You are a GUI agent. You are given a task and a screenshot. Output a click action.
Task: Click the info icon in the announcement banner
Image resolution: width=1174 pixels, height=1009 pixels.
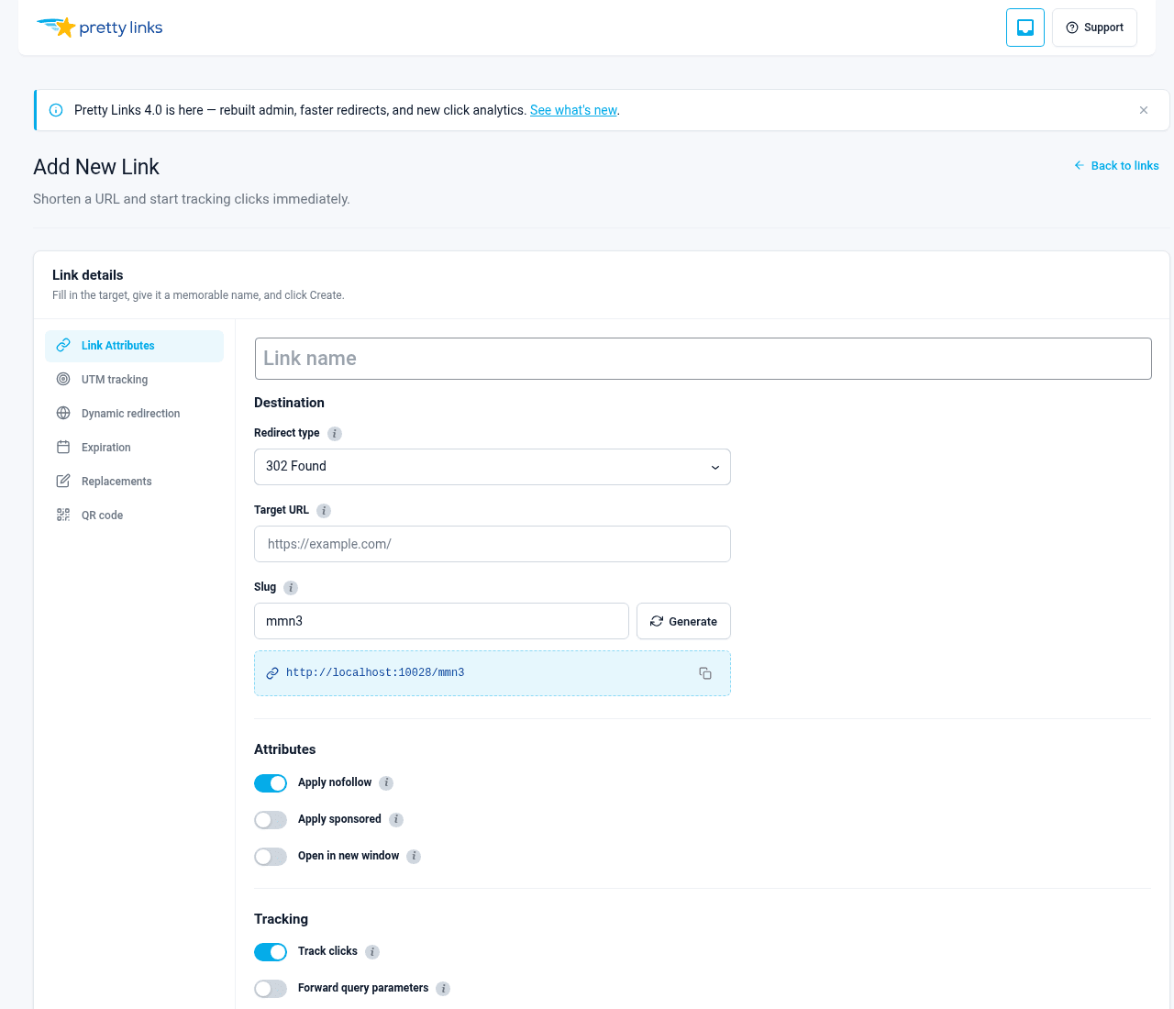click(56, 110)
